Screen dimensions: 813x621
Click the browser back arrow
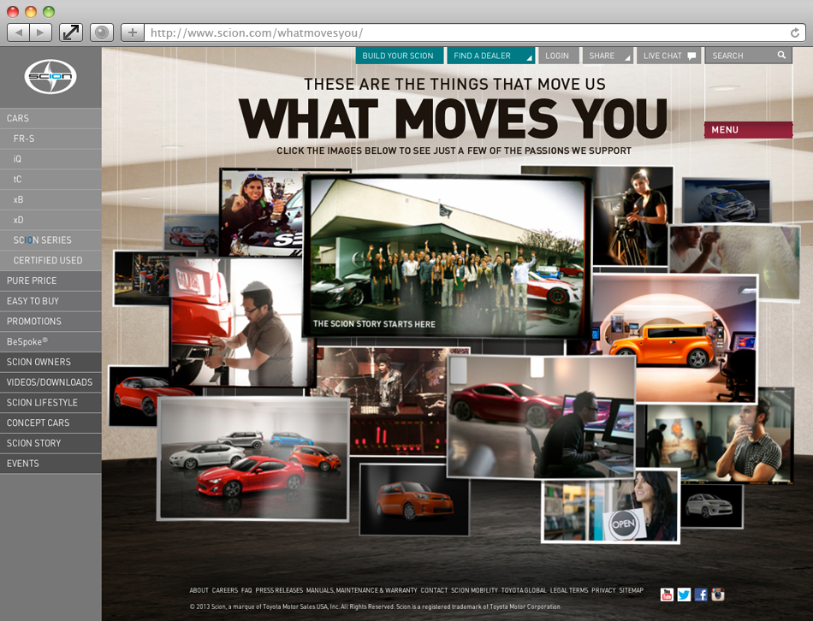click(x=19, y=33)
